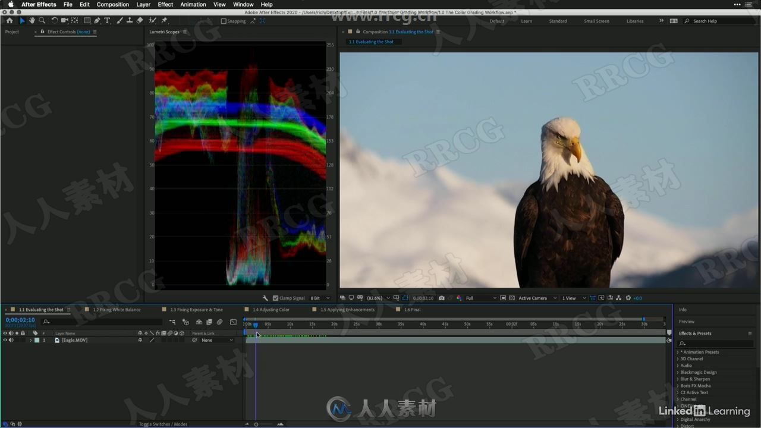Expand the Animation Presets folder
The height and width of the screenshot is (428, 761).
pos(678,352)
